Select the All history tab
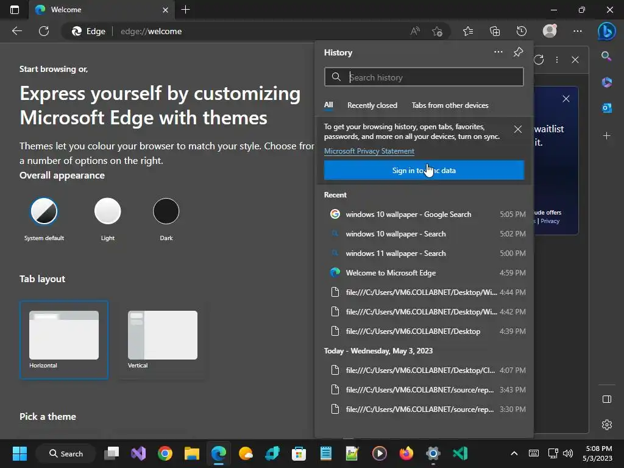624x468 pixels. (328, 105)
